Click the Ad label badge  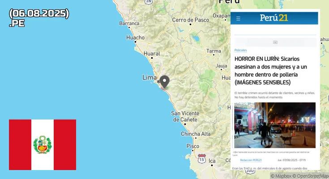point(275,43)
